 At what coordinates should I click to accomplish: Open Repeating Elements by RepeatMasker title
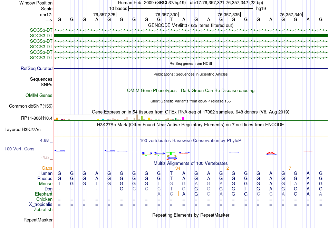point(191,215)
